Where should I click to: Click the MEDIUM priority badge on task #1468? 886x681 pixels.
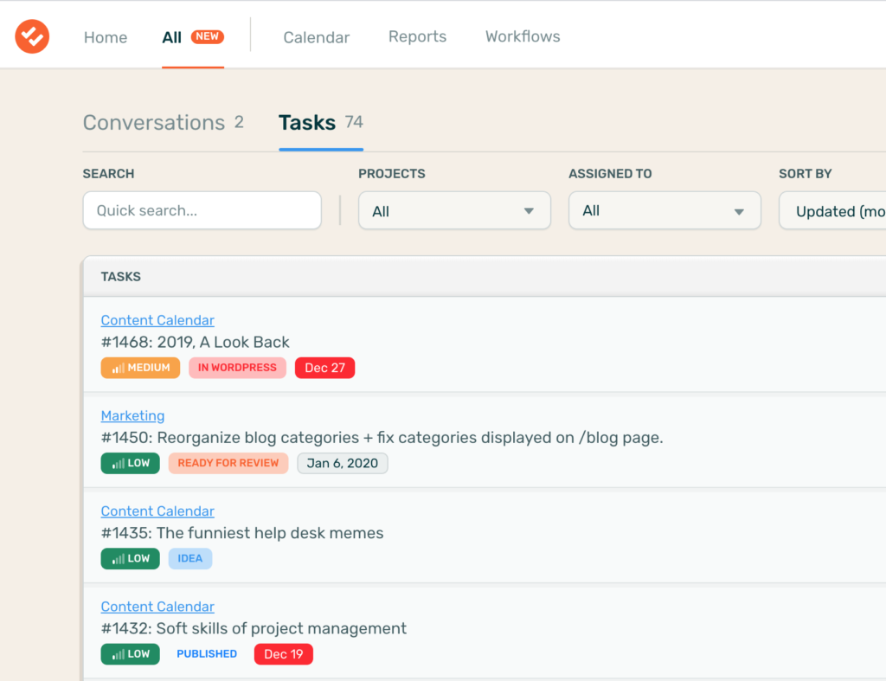coord(140,368)
